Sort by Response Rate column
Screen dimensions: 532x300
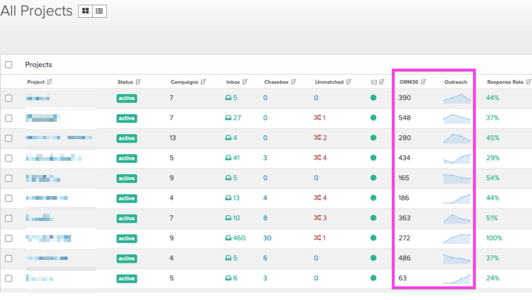[528, 82]
